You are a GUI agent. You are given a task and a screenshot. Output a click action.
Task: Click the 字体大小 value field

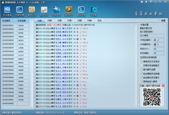coord(159,49)
